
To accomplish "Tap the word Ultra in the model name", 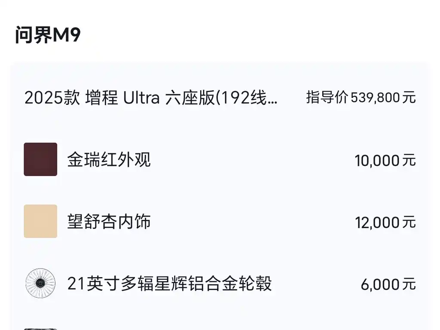I will [x=141, y=98].
